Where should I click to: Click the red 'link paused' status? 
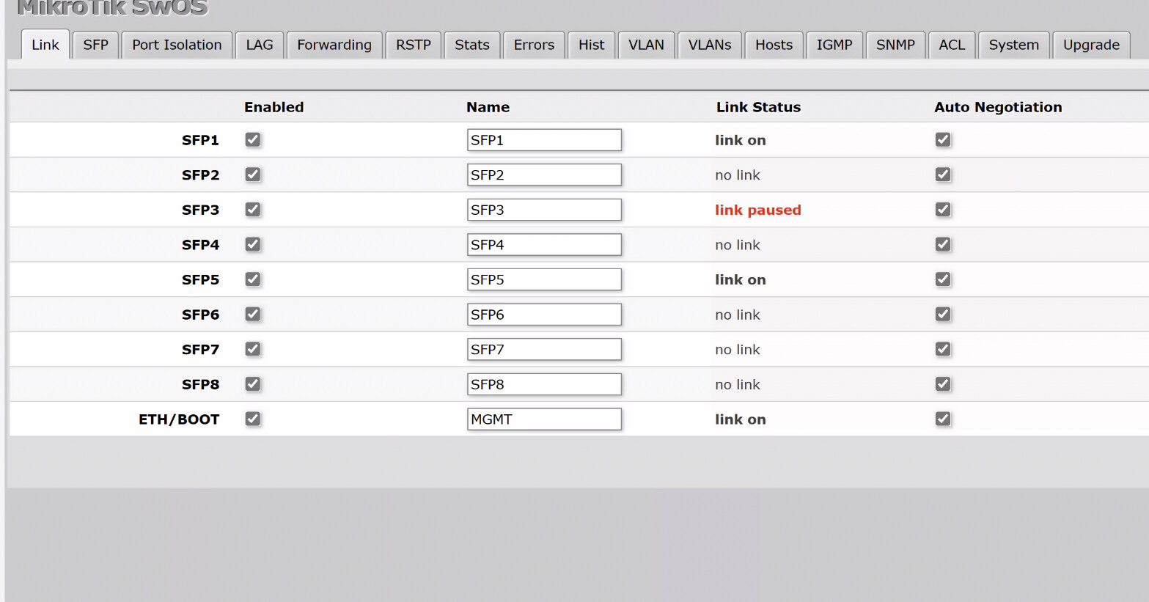pos(758,210)
